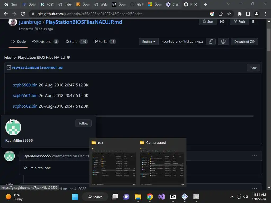Open File Explorer from taskbar
The width and height of the screenshot is (271, 203).
click(138, 197)
